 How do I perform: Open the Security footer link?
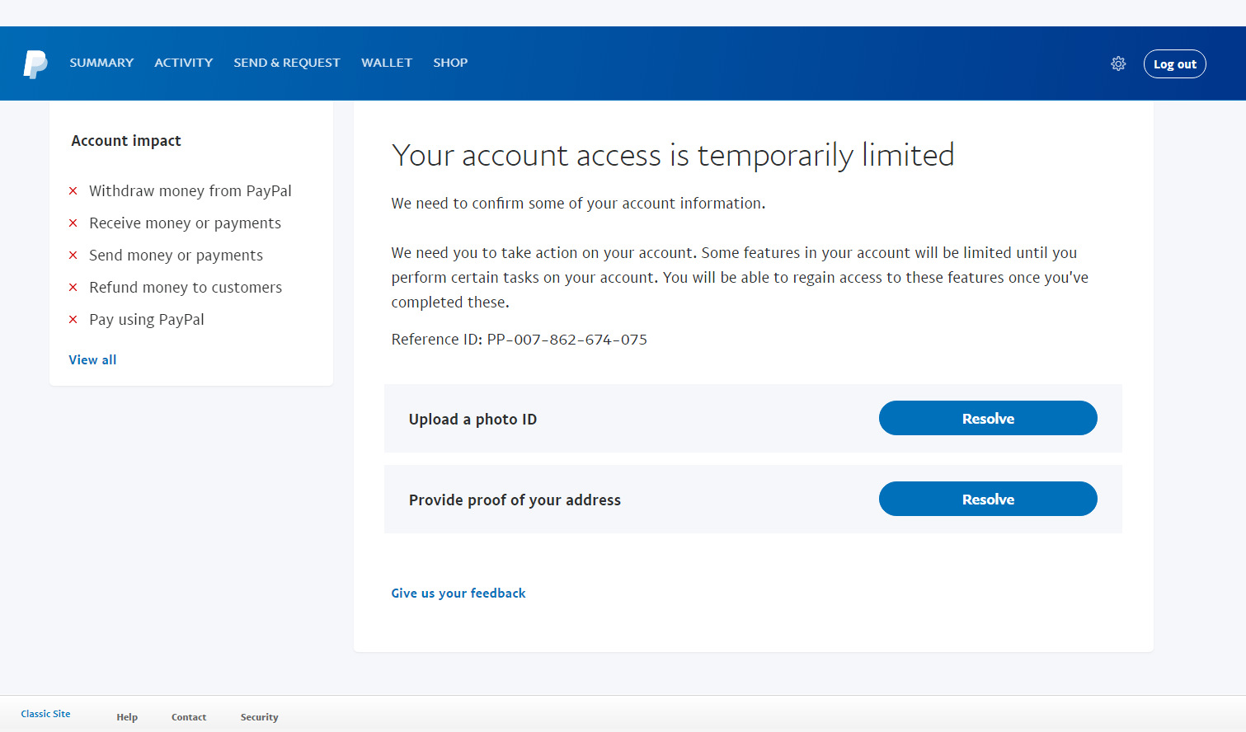click(x=259, y=717)
